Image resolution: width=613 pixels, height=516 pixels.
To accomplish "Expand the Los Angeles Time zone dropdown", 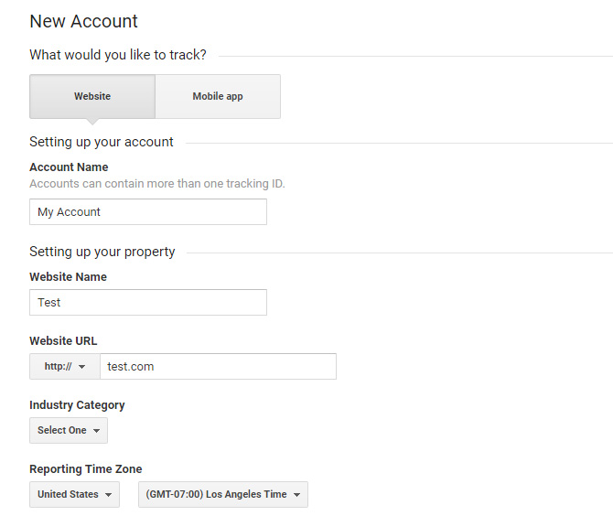I will pos(223,494).
